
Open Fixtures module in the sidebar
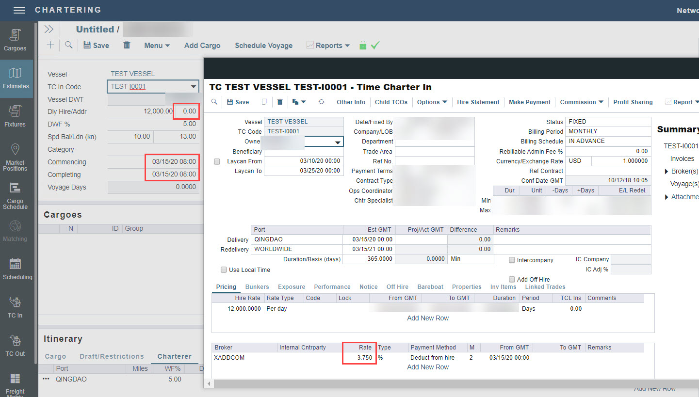[x=15, y=116]
